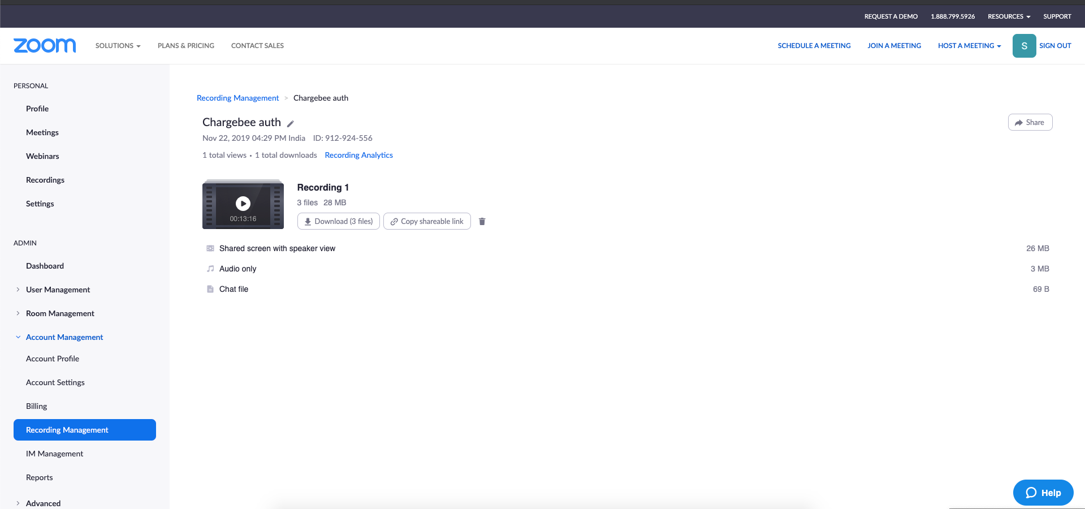Download all 3 recording files
This screenshot has width=1085, height=509.
pos(339,221)
